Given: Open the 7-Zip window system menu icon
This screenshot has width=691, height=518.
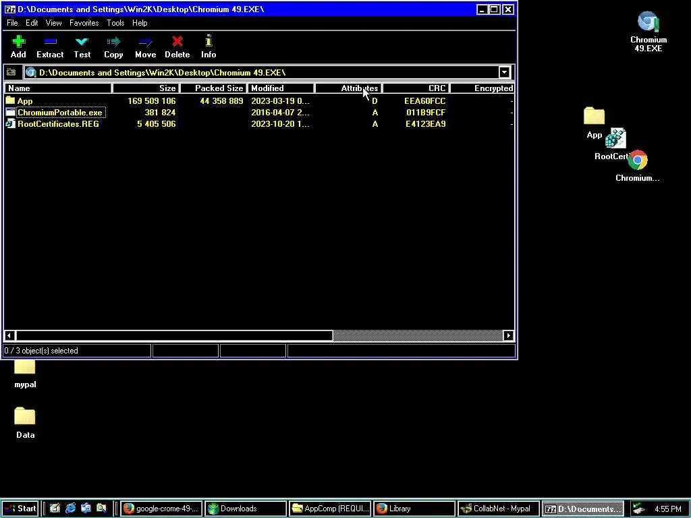Looking at the screenshot, I should [x=10, y=9].
